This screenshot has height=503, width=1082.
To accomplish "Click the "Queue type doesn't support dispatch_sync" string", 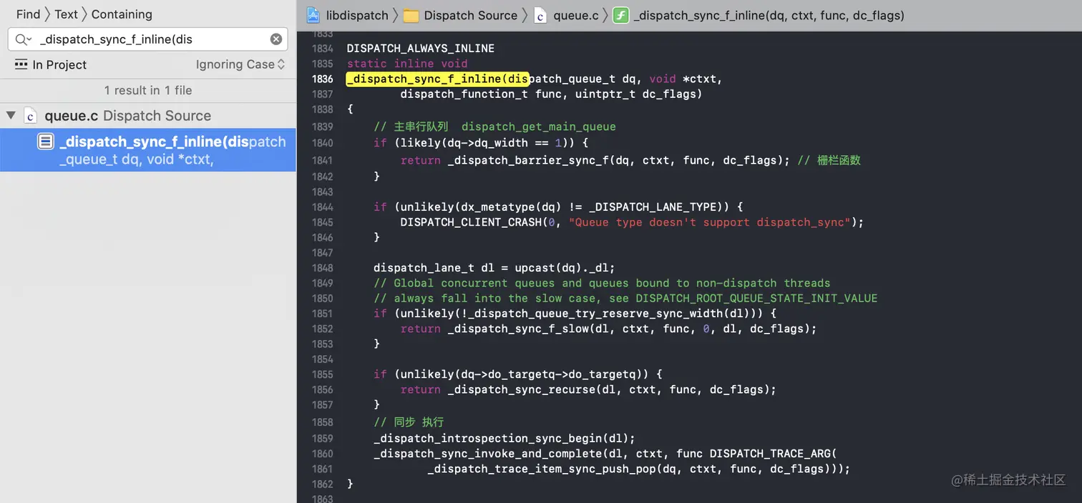I will click(x=710, y=222).
